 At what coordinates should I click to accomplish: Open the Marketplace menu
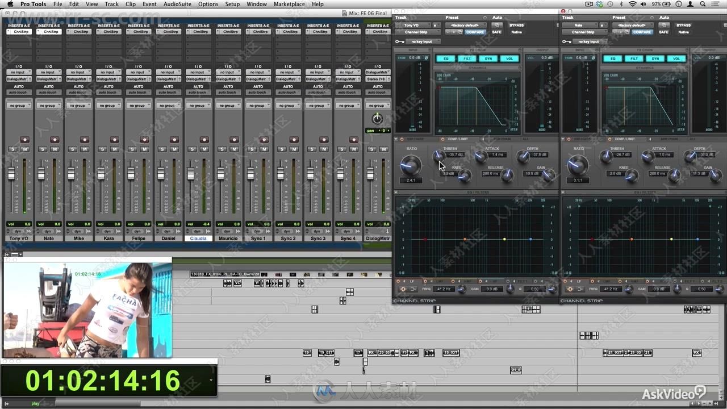pos(289,4)
